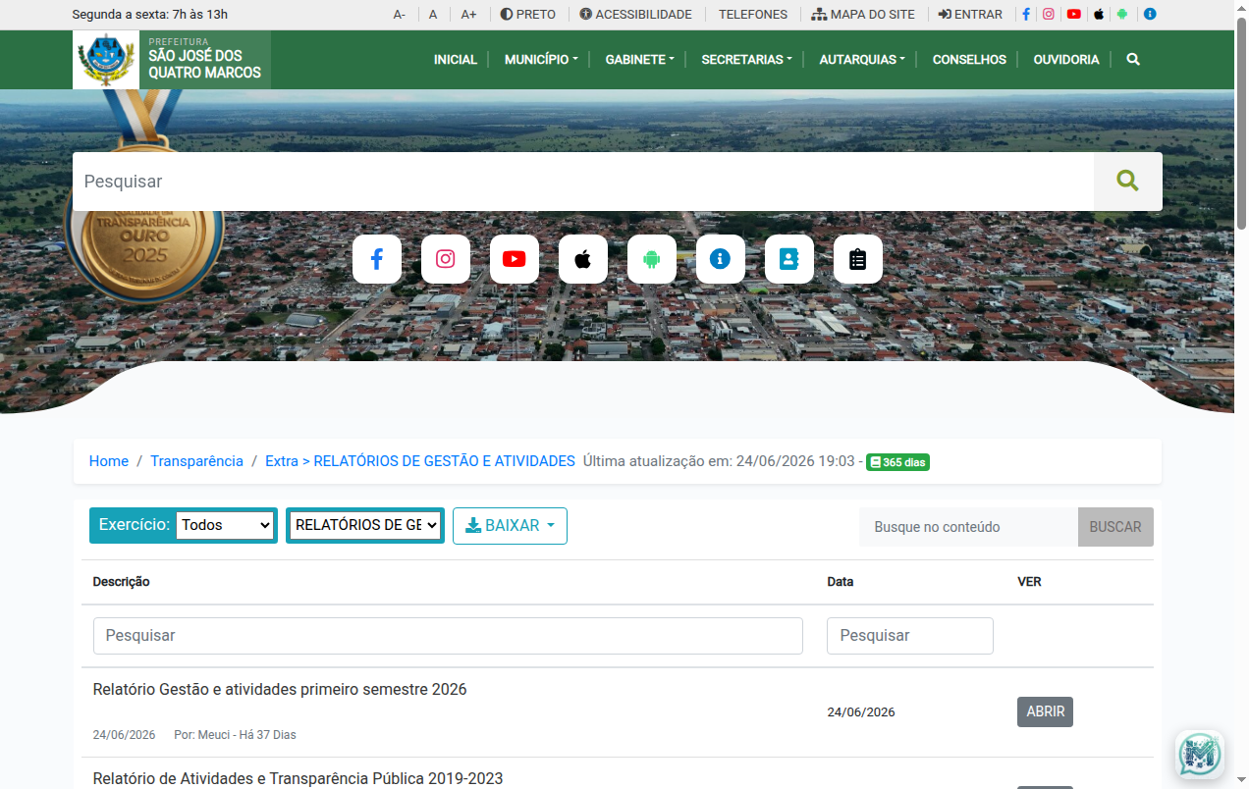This screenshot has height=789, width=1249.
Task: Click Extra > RELATÓRIOS DE GESTÃO E ATIVIDADES breadcrumb
Action: pos(420,461)
